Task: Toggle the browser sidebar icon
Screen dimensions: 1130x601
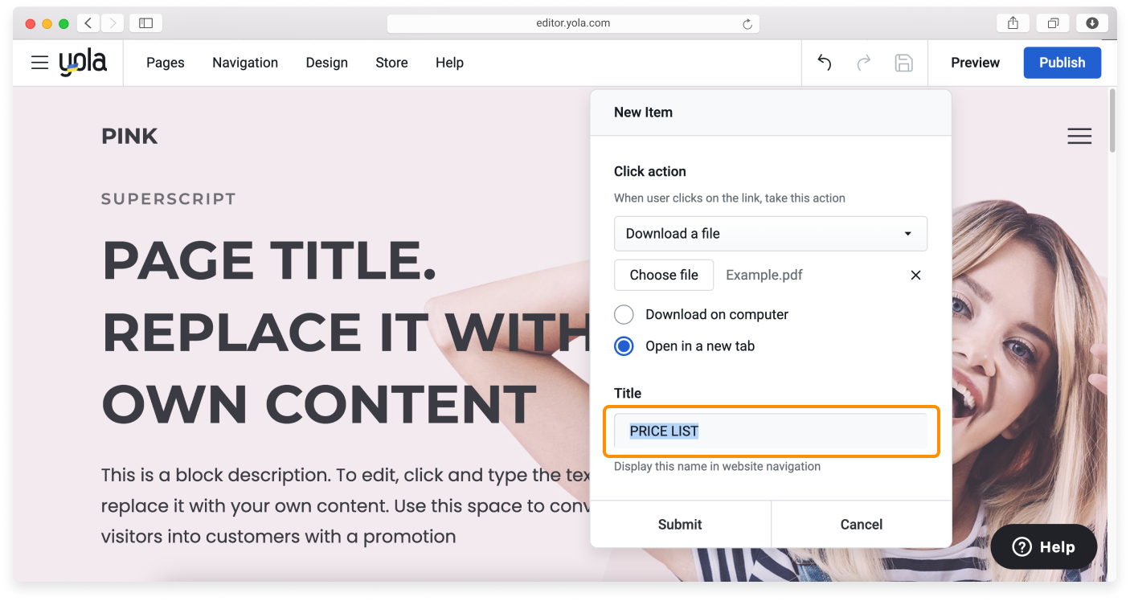Action: 145,22
